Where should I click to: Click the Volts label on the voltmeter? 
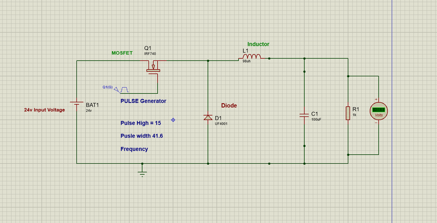tap(379, 115)
